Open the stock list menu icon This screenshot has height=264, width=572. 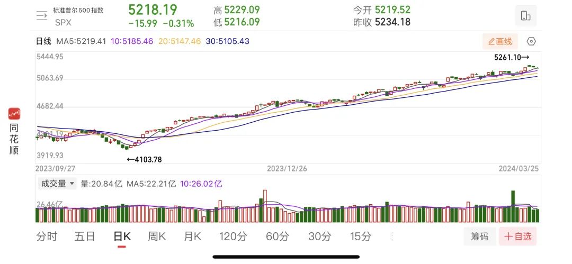[x=42, y=15]
